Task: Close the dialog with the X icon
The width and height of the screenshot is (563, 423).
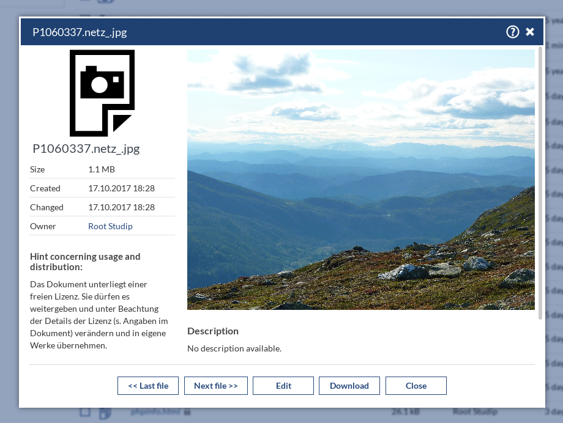Action: click(530, 32)
